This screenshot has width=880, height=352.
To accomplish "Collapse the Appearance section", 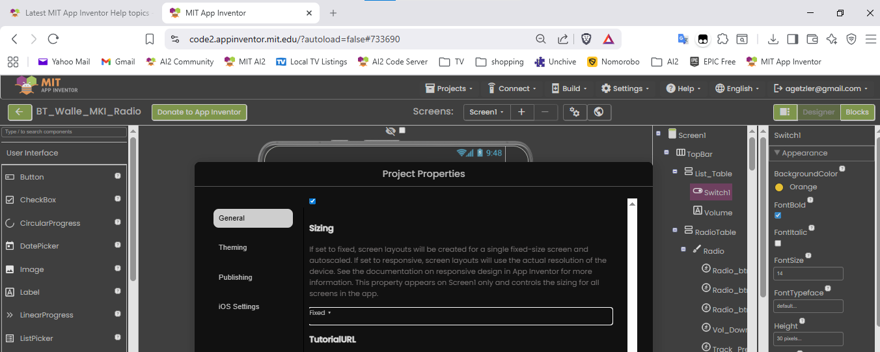I will [x=776, y=153].
